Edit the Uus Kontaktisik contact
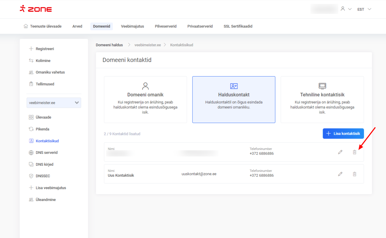The height and width of the screenshot is (238, 386). pyautogui.click(x=340, y=174)
